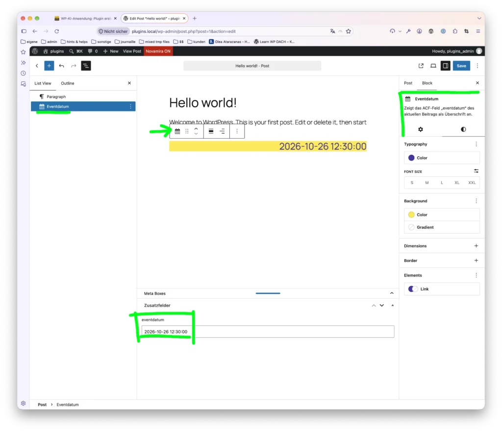Save the post
This screenshot has width=502, height=432.
[x=461, y=66]
